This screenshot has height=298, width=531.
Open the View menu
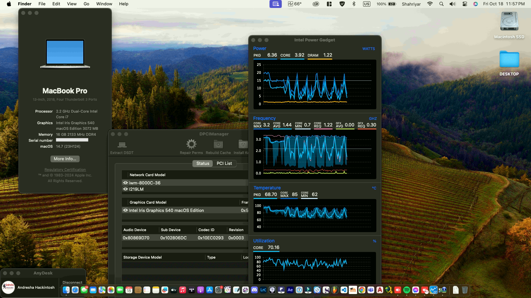72,4
